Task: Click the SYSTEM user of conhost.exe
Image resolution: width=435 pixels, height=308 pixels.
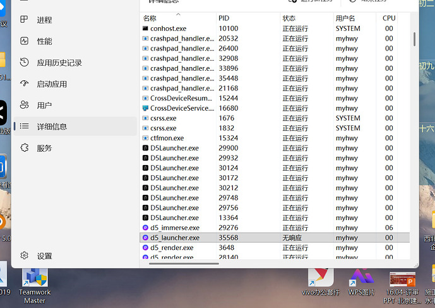Action: tap(348, 28)
